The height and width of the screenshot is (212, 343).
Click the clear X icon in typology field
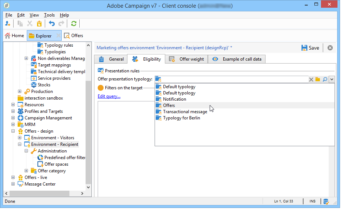(311, 79)
